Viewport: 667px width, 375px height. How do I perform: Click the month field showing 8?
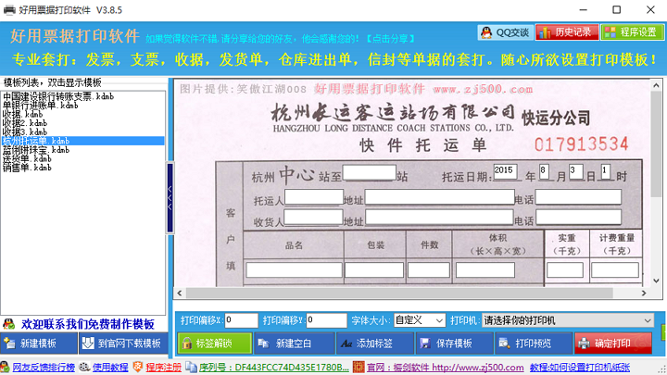[544, 172]
